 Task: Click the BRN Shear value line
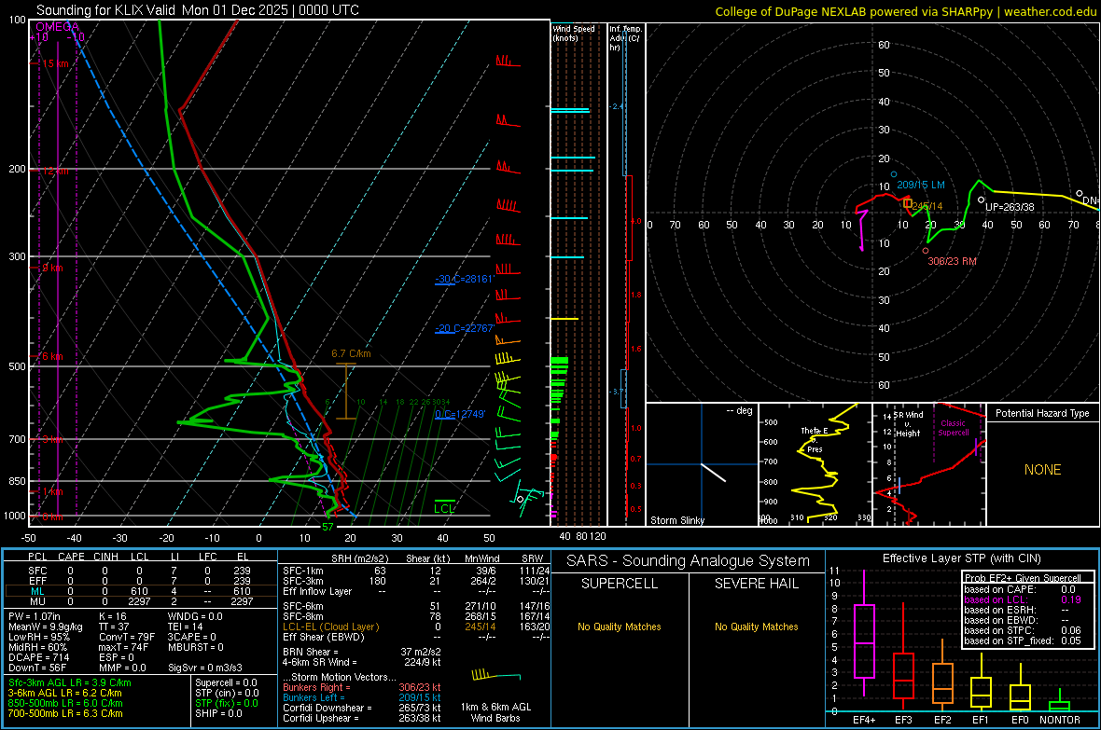[362, 652]
